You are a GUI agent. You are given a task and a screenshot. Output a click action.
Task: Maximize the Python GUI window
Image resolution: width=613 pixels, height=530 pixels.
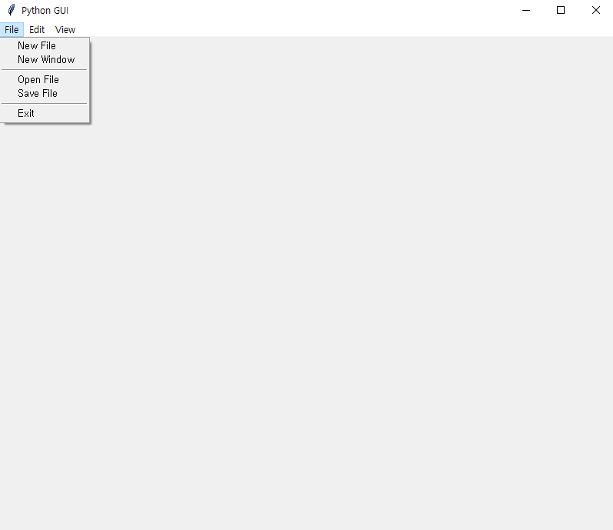pyautogui.click(x=561, y=10)
